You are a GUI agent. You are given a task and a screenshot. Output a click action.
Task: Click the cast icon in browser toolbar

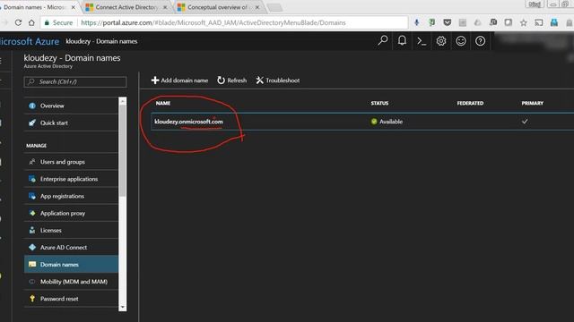tap(539, 22)
